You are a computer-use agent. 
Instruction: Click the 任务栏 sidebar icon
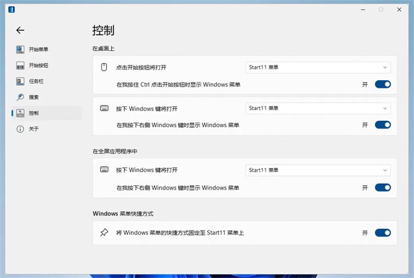pyautogui.click(x=20, y=81)
